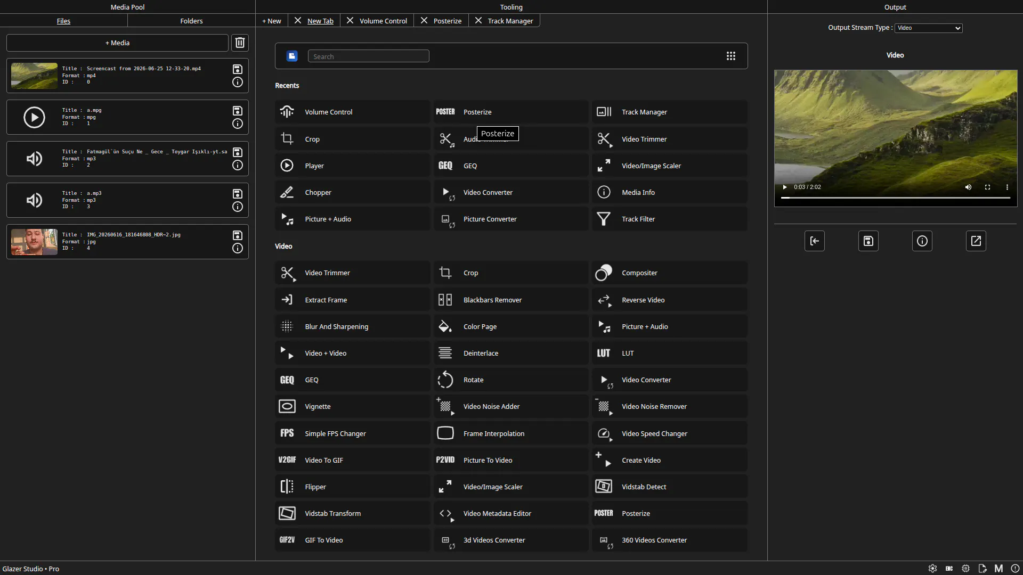Image resolution: width=1023 pixels, height=575 pixels.
Task: Open Compositer tool
Action: (669, 273)
